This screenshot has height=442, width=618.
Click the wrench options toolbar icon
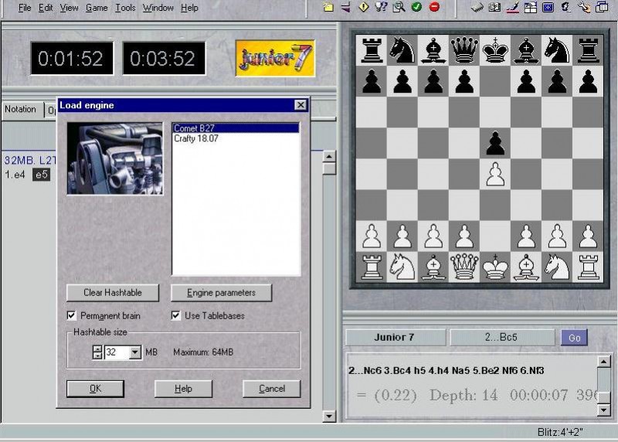(584, 7)
